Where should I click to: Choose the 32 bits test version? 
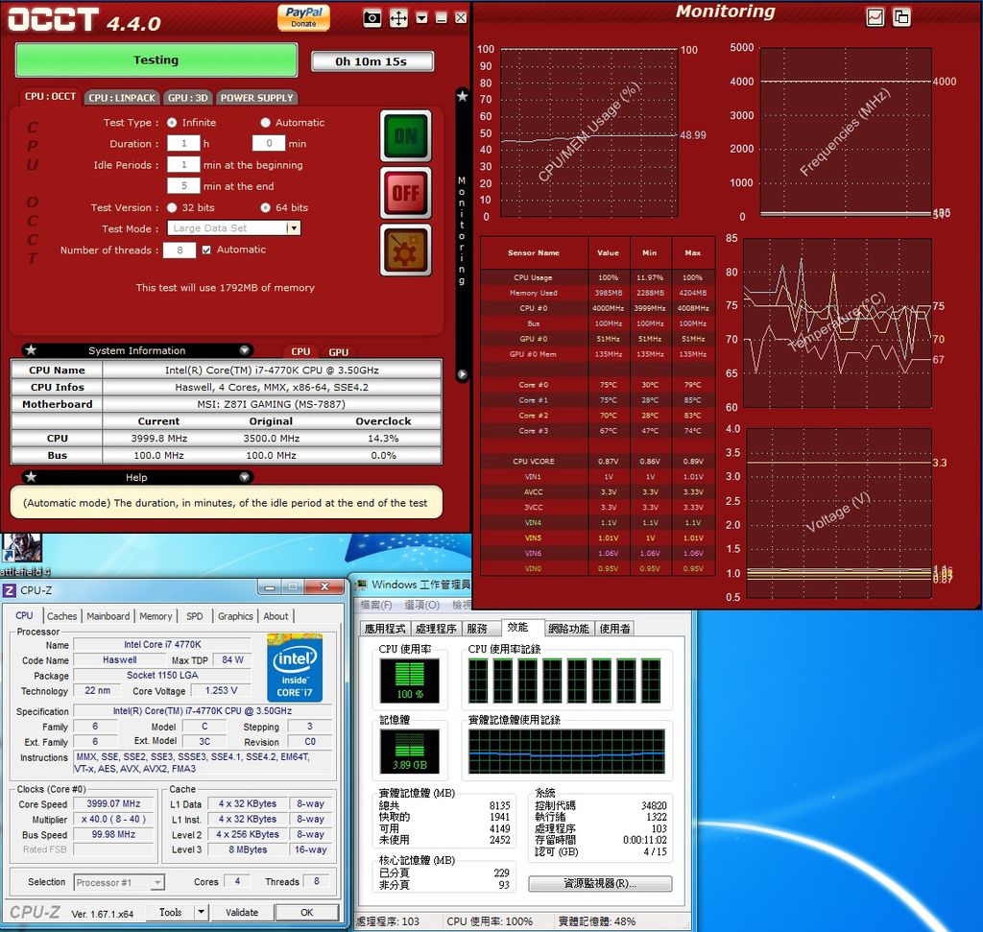tap(172, 207)
